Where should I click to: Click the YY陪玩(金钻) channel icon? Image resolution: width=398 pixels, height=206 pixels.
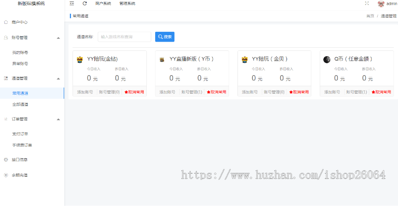point(80,60)
